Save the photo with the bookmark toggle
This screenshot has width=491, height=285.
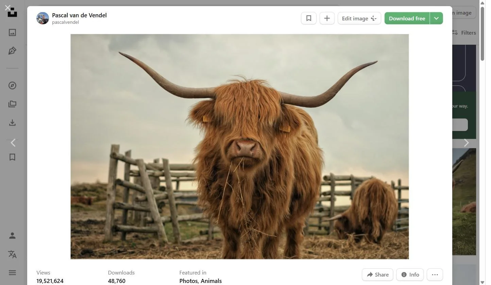[x=308, y=18]
